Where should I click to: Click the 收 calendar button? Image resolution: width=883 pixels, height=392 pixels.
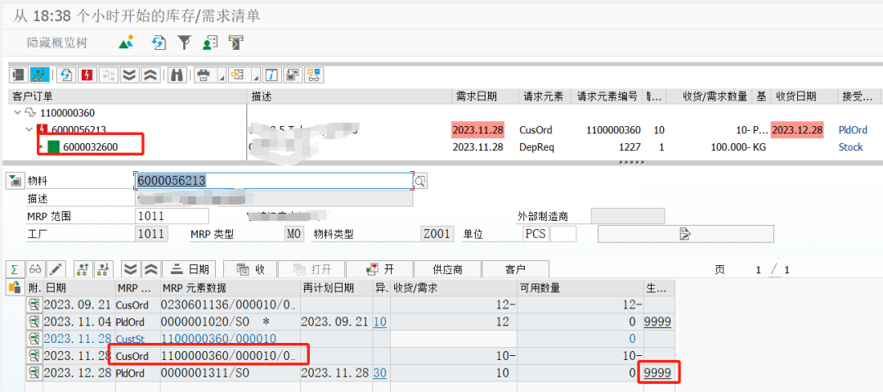(251, 269)
